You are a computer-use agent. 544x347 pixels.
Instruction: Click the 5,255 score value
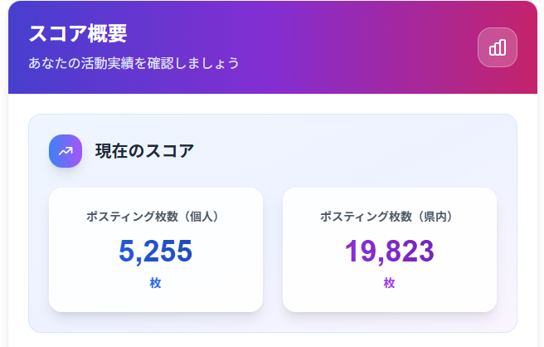(x=156, y=251)
